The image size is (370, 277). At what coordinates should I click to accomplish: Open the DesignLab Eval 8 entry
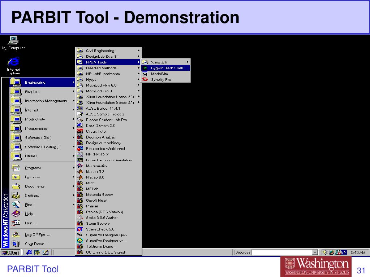pos(108,56)
